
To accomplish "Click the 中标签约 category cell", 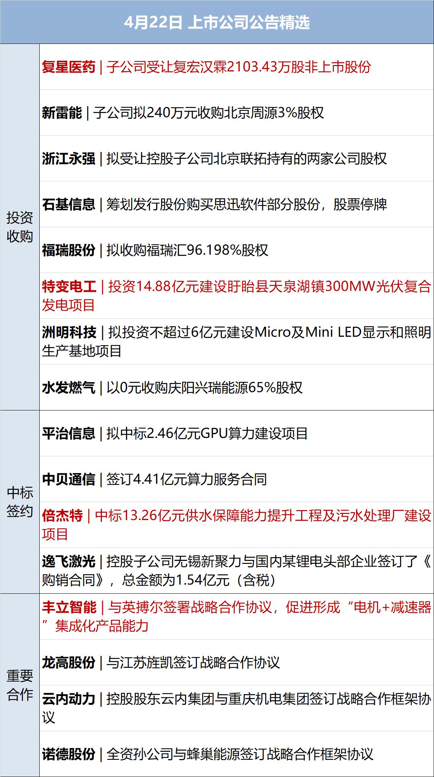I will click(20, 502).
